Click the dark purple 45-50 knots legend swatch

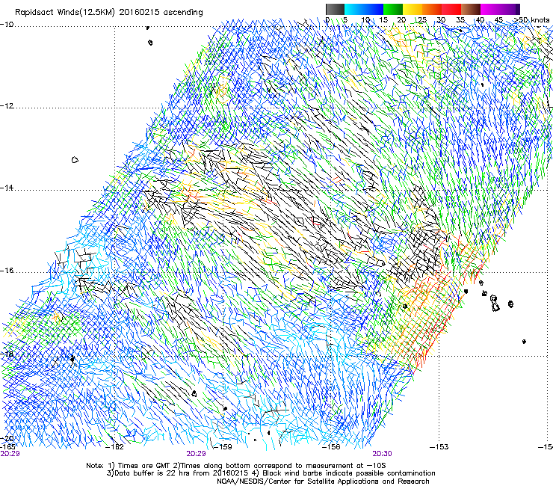tap(510, 9)
